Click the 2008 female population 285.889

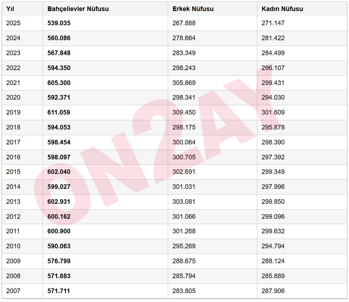[273, 276]
